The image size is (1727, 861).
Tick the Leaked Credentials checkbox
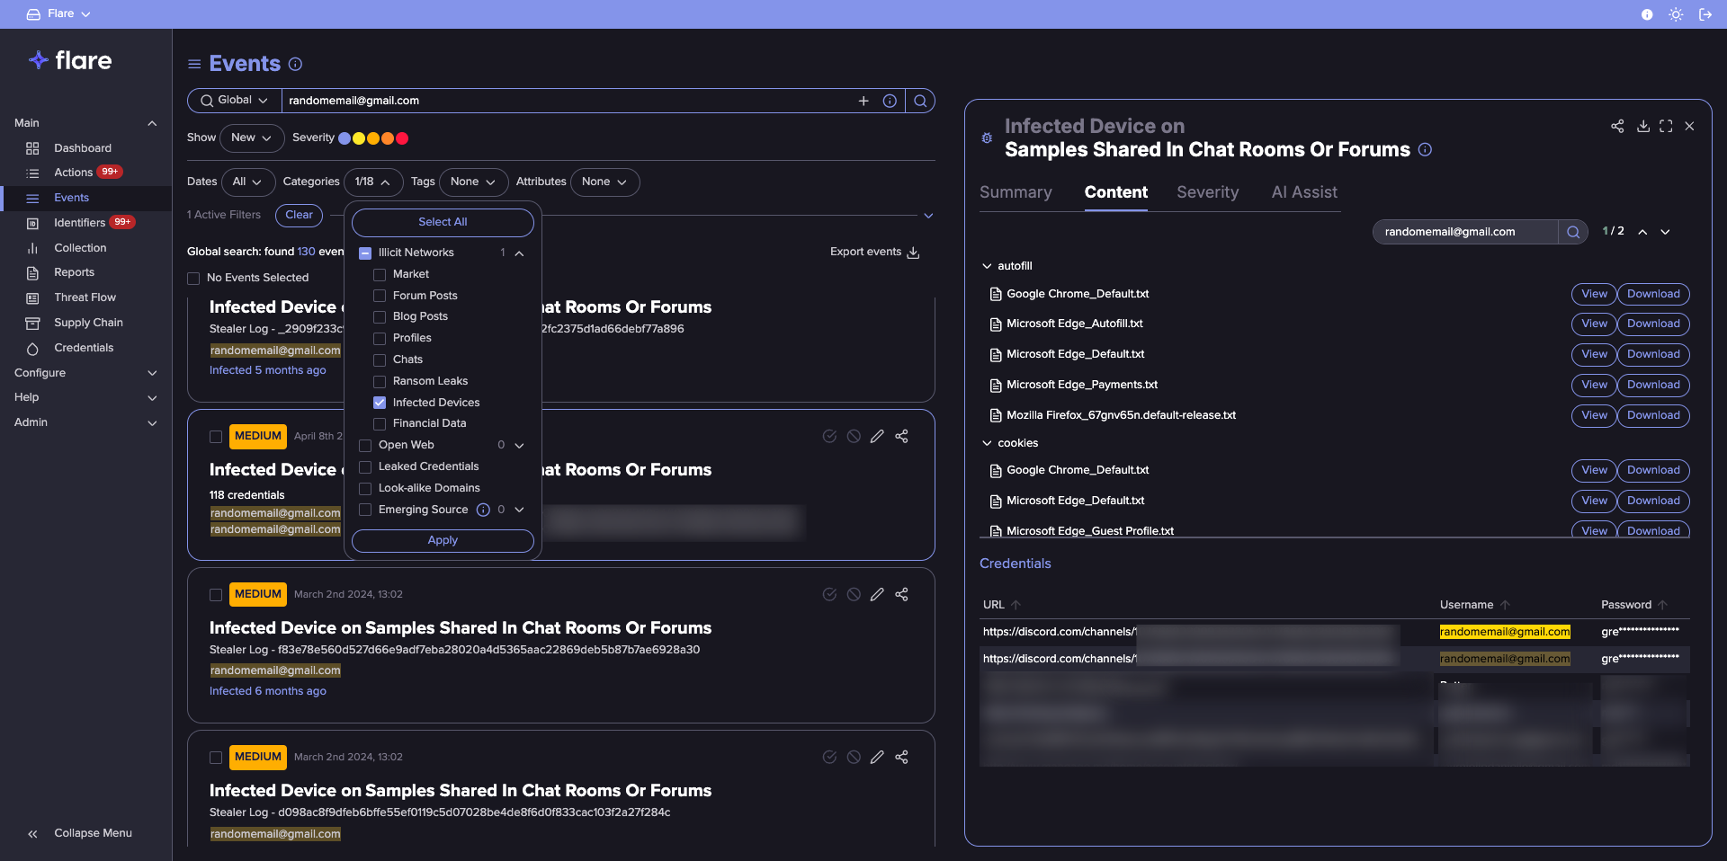(x=365, y=466)
